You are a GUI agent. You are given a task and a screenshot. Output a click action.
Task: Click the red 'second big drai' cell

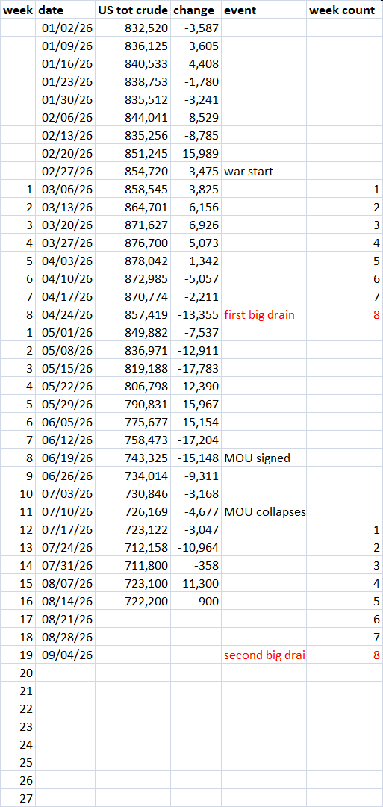(x=264, y=655)
